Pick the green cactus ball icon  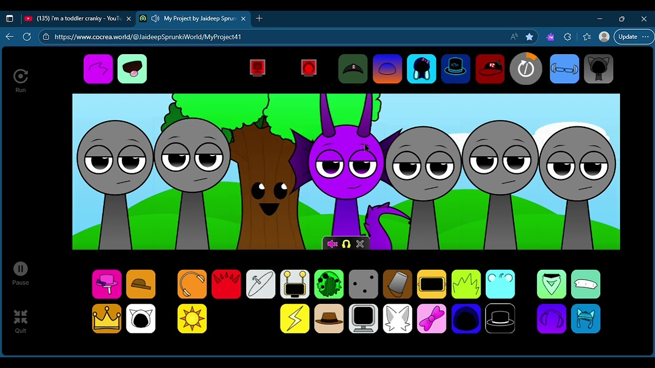(x=329, y=284)
